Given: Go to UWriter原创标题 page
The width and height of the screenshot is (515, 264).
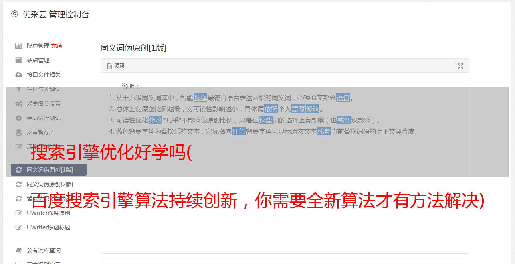Looking at the screenshot, I should coord(48,227).
